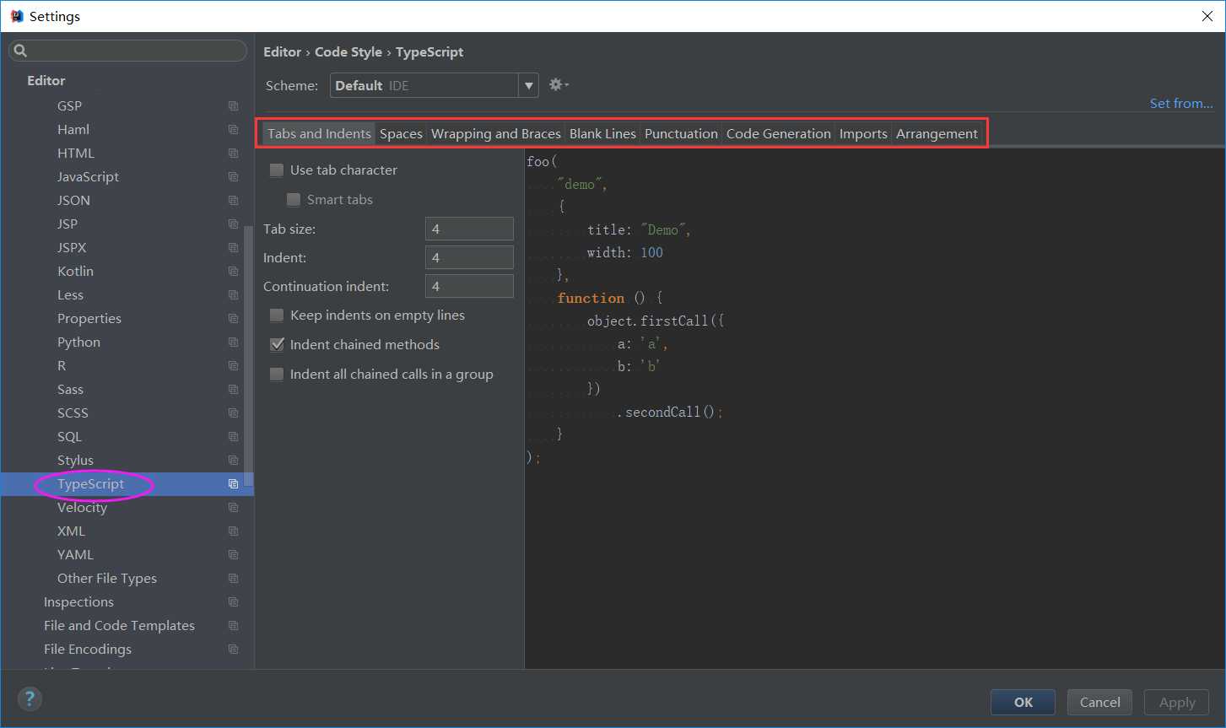Click the copy icon next to YAML
The image size is (1226, 728).
coord(233,555)
